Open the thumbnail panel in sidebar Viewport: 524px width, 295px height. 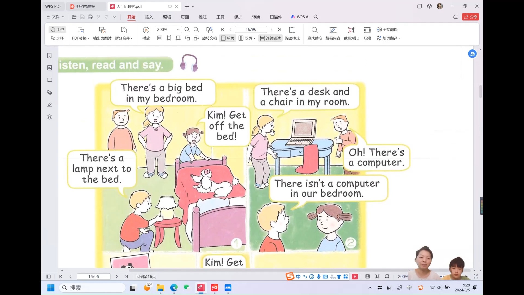[x=49, y=68]
